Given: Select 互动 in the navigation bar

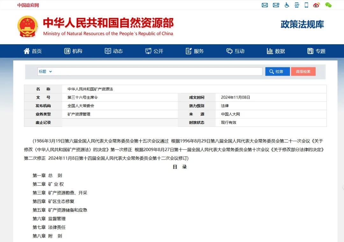Looking at the screenshot, I should (x=235, y=51).
